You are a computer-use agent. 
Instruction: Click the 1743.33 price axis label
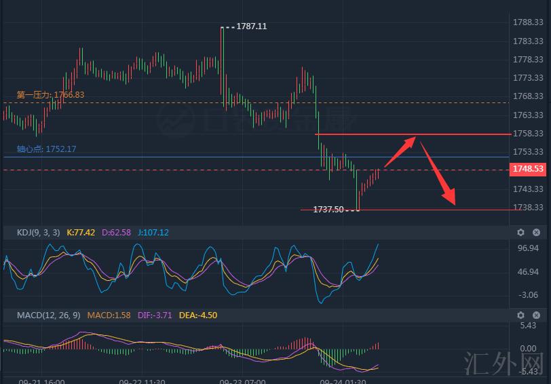pos(528,189)
